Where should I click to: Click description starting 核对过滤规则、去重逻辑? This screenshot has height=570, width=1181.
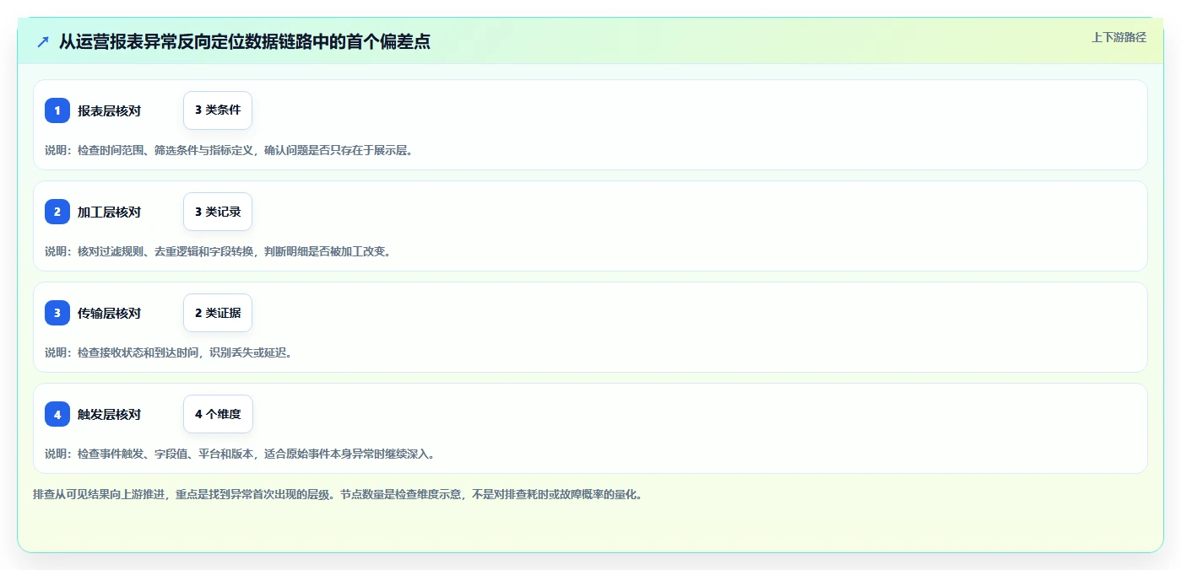pyautogui.click(x=218, y=251)
